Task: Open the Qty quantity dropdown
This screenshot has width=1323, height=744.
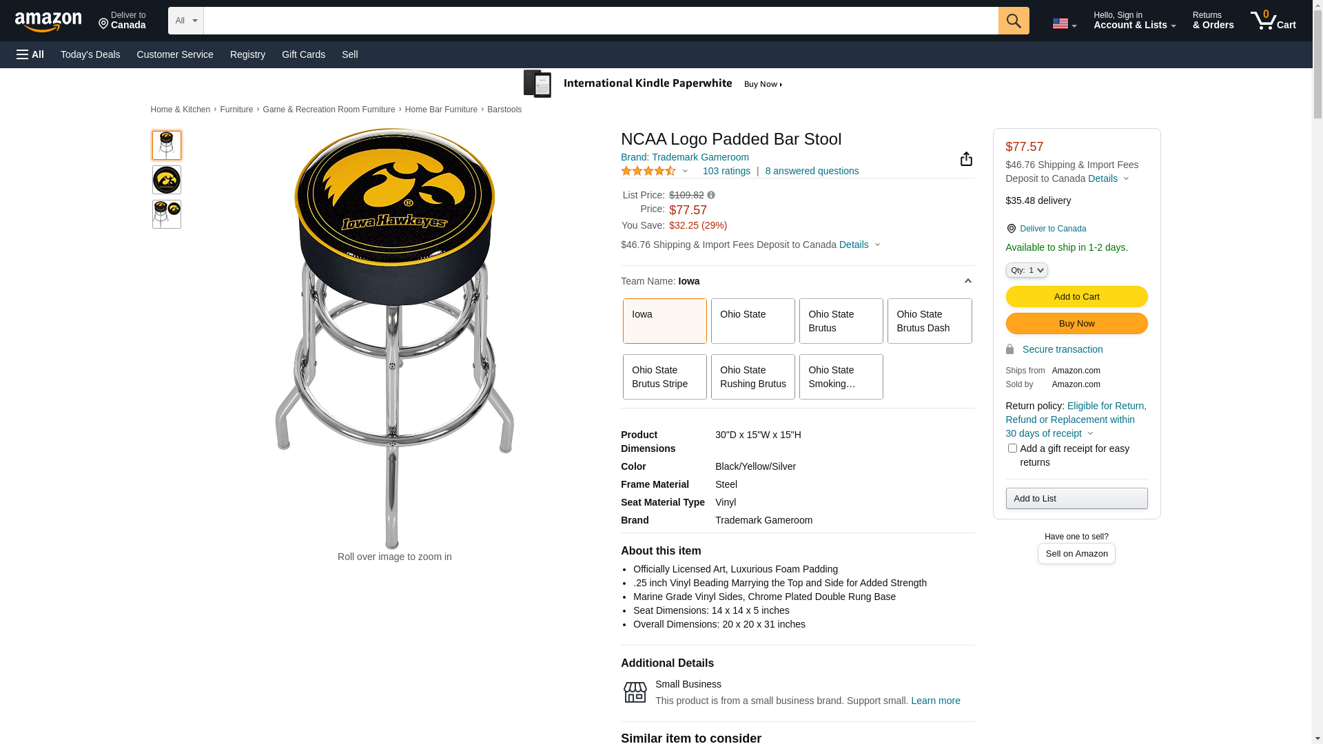Action: click(x=1026, y=270)
